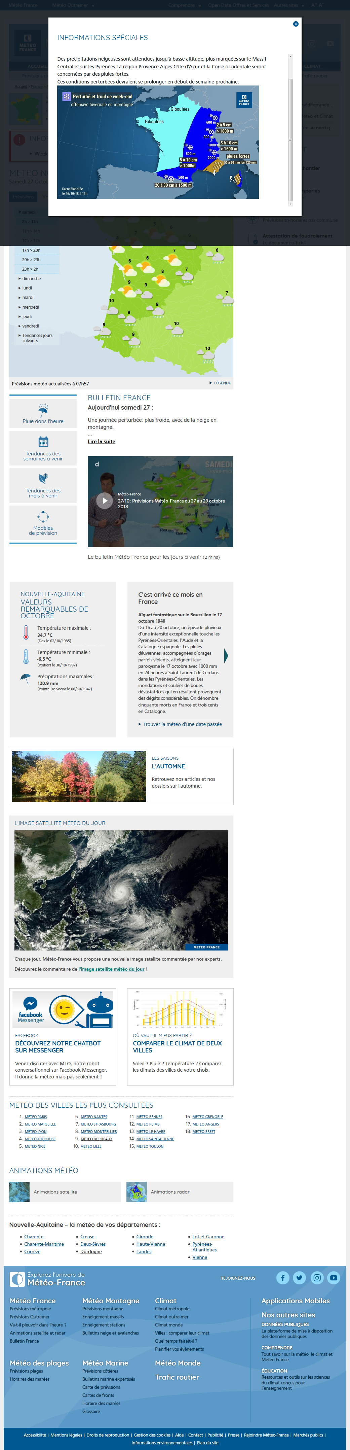Play the Météo-France bulletin video
Screen dimensions: 350x1450
pos(104,500)
